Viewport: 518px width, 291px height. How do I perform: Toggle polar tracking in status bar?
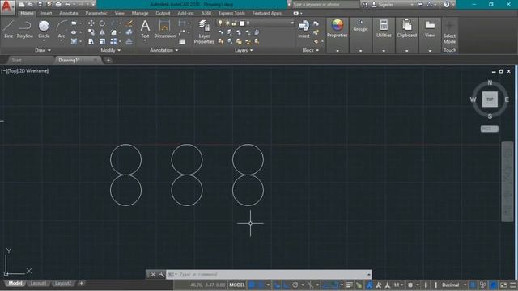(x=295, y=285)
